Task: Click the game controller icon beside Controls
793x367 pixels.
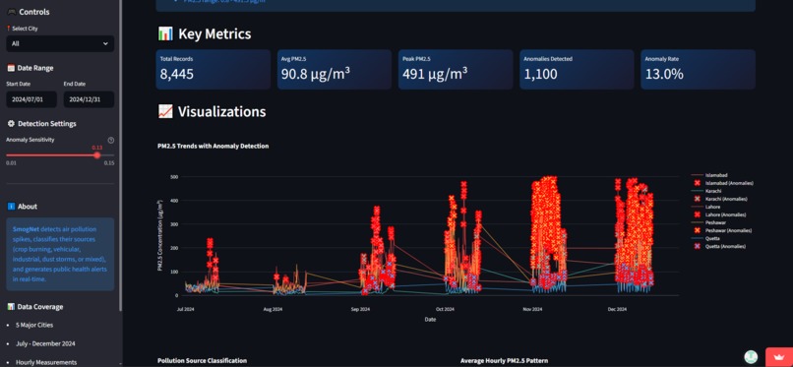Action: point(12,12)
